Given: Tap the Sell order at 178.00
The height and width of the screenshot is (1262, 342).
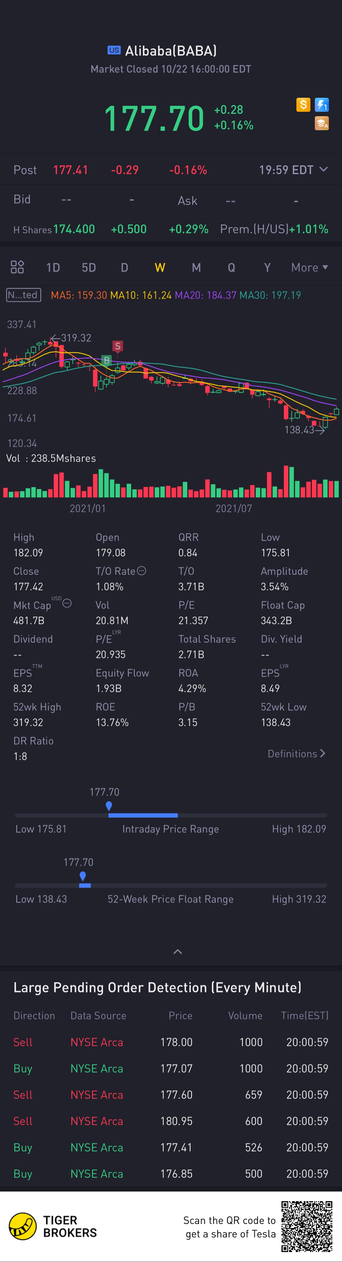Looking at the screenshot, I should [x=171, y=1042].
